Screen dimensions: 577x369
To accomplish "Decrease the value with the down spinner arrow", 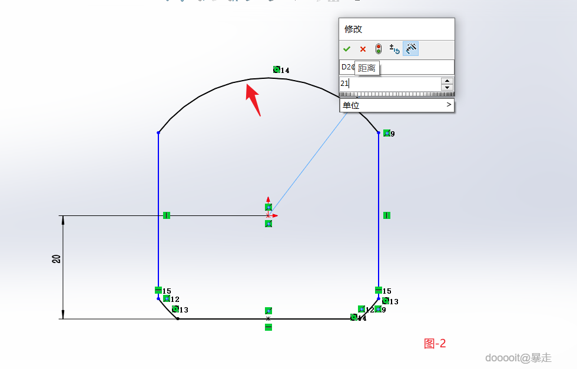I will [447, 88].
